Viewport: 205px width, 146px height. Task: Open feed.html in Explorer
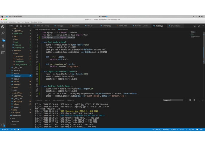(19, 59)
